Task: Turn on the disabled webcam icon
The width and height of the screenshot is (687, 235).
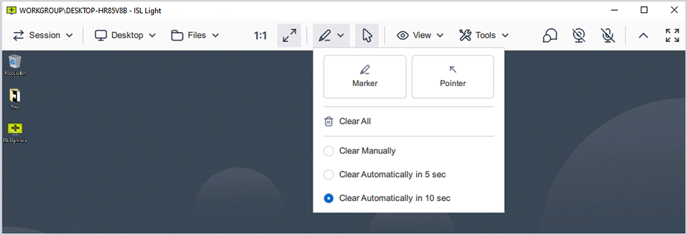Action: click(x=579, y=35)
